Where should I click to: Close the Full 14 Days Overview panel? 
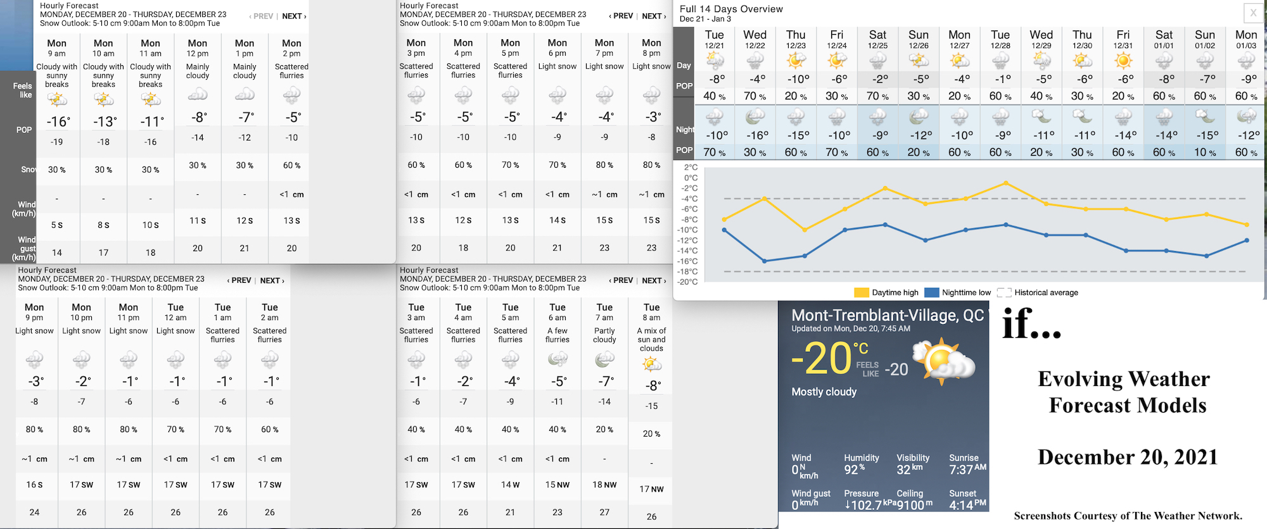click(1253, 13)
